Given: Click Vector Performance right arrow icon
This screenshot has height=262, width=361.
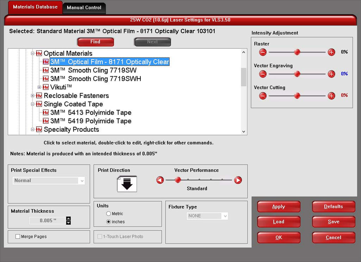Looking at the screenshot, I should click(238, 180).
